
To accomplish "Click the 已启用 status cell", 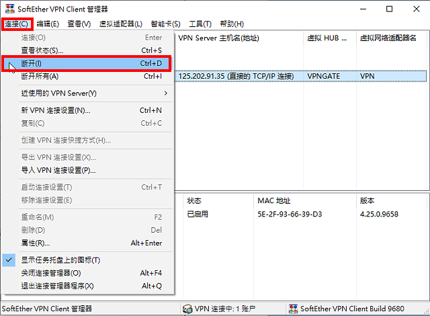I will click(x=198, y=214).
